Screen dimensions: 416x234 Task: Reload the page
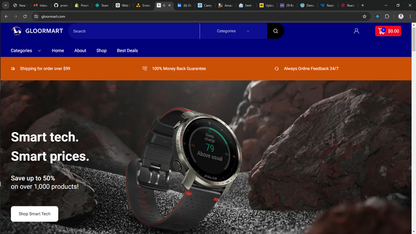point(25,17)
